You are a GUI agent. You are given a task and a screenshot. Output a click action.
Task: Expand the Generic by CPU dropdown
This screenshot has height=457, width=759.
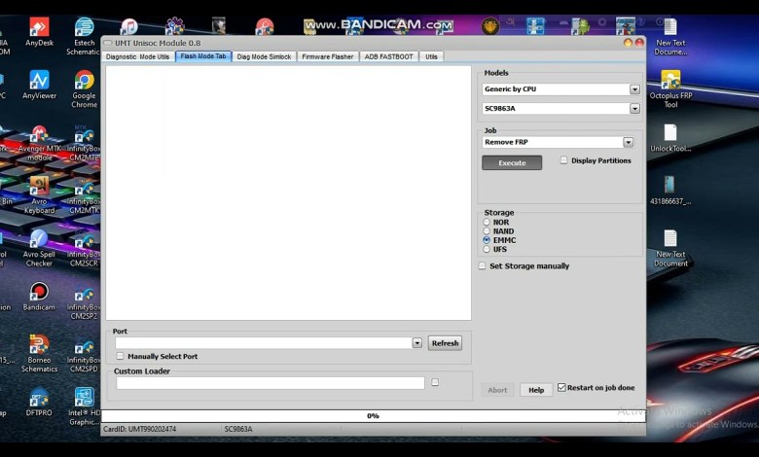(x=634, y=89)
